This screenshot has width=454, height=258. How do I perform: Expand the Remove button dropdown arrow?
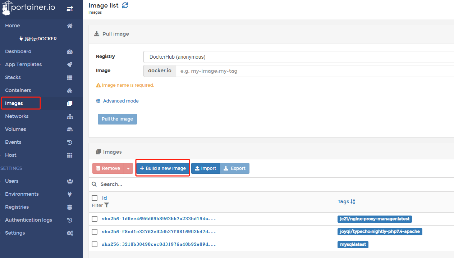[128, 168]
